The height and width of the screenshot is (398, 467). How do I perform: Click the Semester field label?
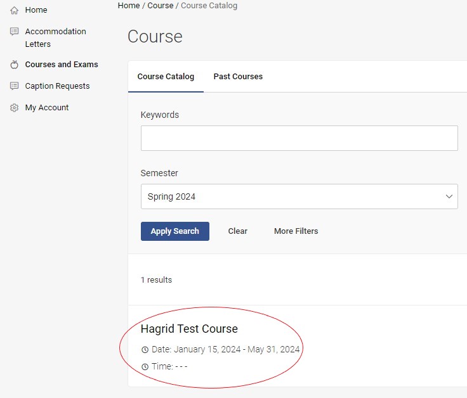(x=159, y=173)
